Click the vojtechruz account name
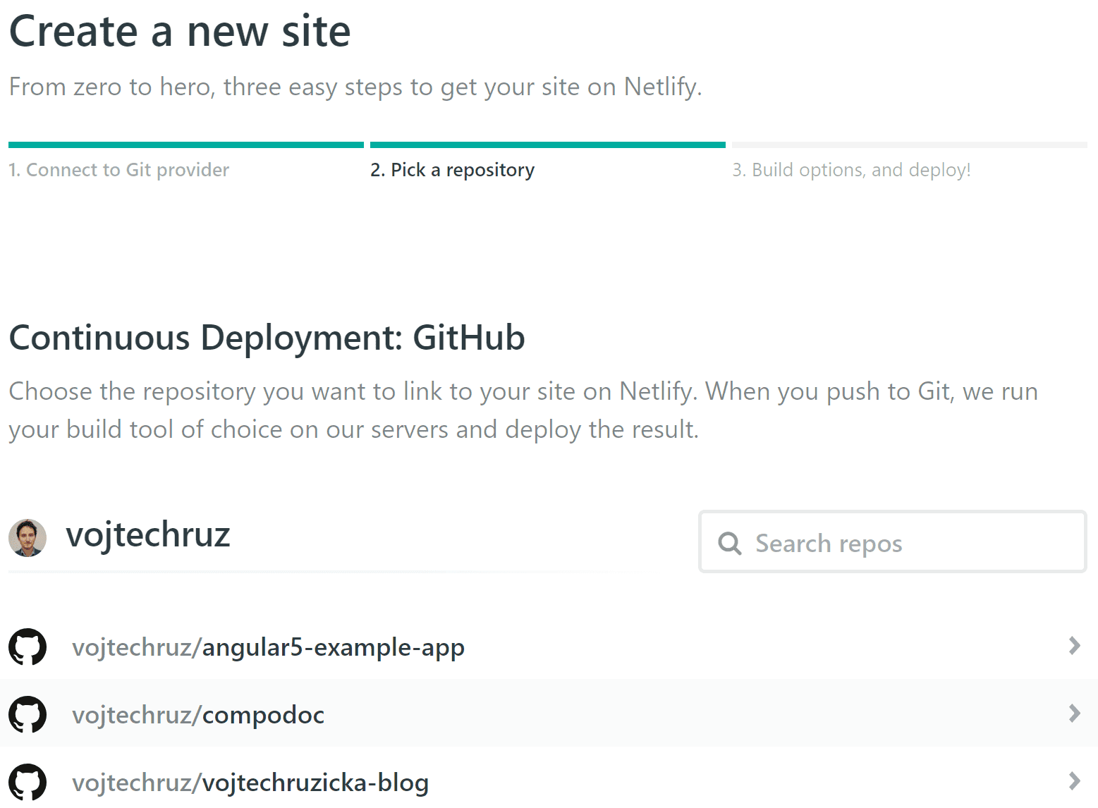This screenshot has height=808, width=1098. 148,535
